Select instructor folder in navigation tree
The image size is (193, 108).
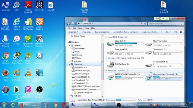78,61
